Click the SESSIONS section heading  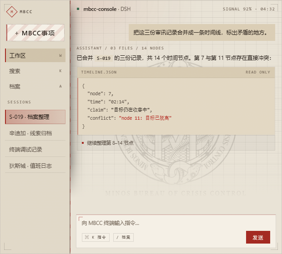click(x=19, y=102)
